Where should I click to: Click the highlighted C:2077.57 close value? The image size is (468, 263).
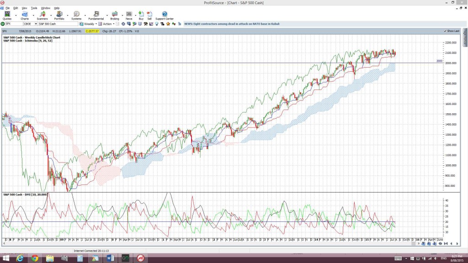click(92, 31)
